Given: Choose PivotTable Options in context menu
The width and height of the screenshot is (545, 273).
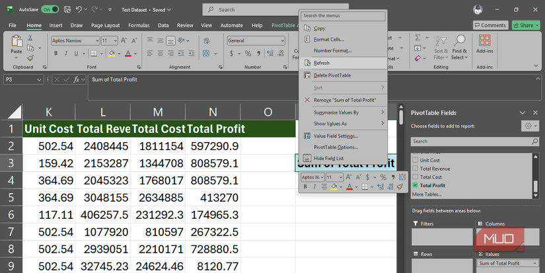Looking at the screenshot, I should click(x=343, y=147).
